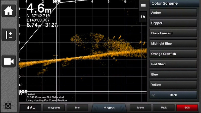The height and width of the screenshot is (113, 201).
Task: Tap the Home house icon
Action: (x=9, y=11)
